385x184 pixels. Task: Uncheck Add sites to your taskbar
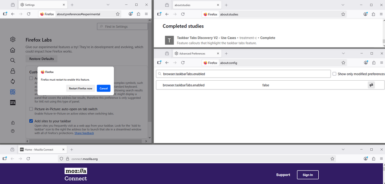pyautogui.click(x=32, y=121)
